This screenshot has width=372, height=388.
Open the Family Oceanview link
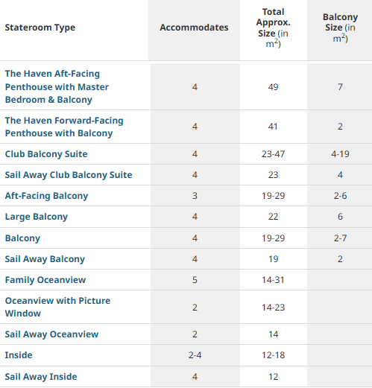click(x=45, y=280)
